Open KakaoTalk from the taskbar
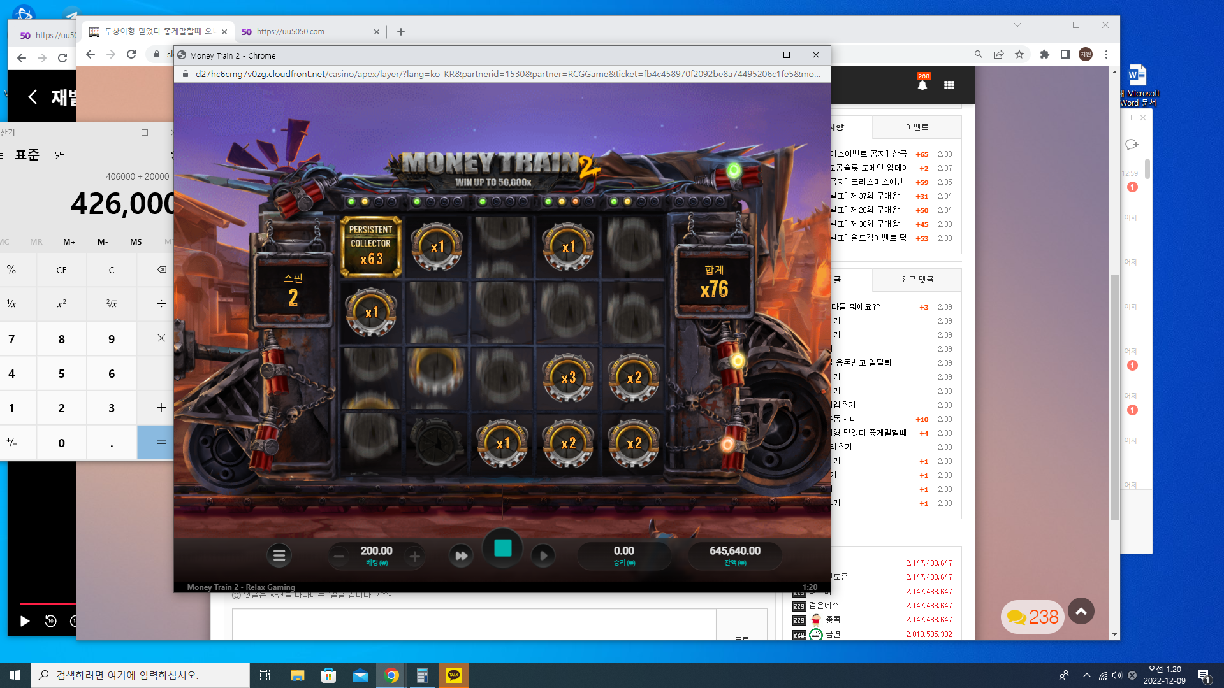This screenshot has width=1224, height=688. click(x=454, y=675)
